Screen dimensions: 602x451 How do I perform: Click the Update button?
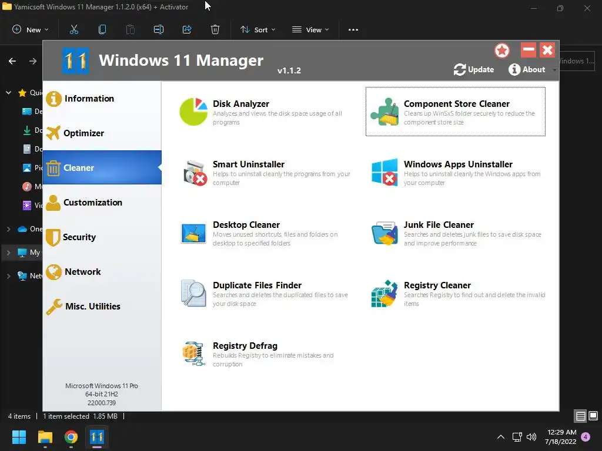pyautogui.click(x=474, y=69)
